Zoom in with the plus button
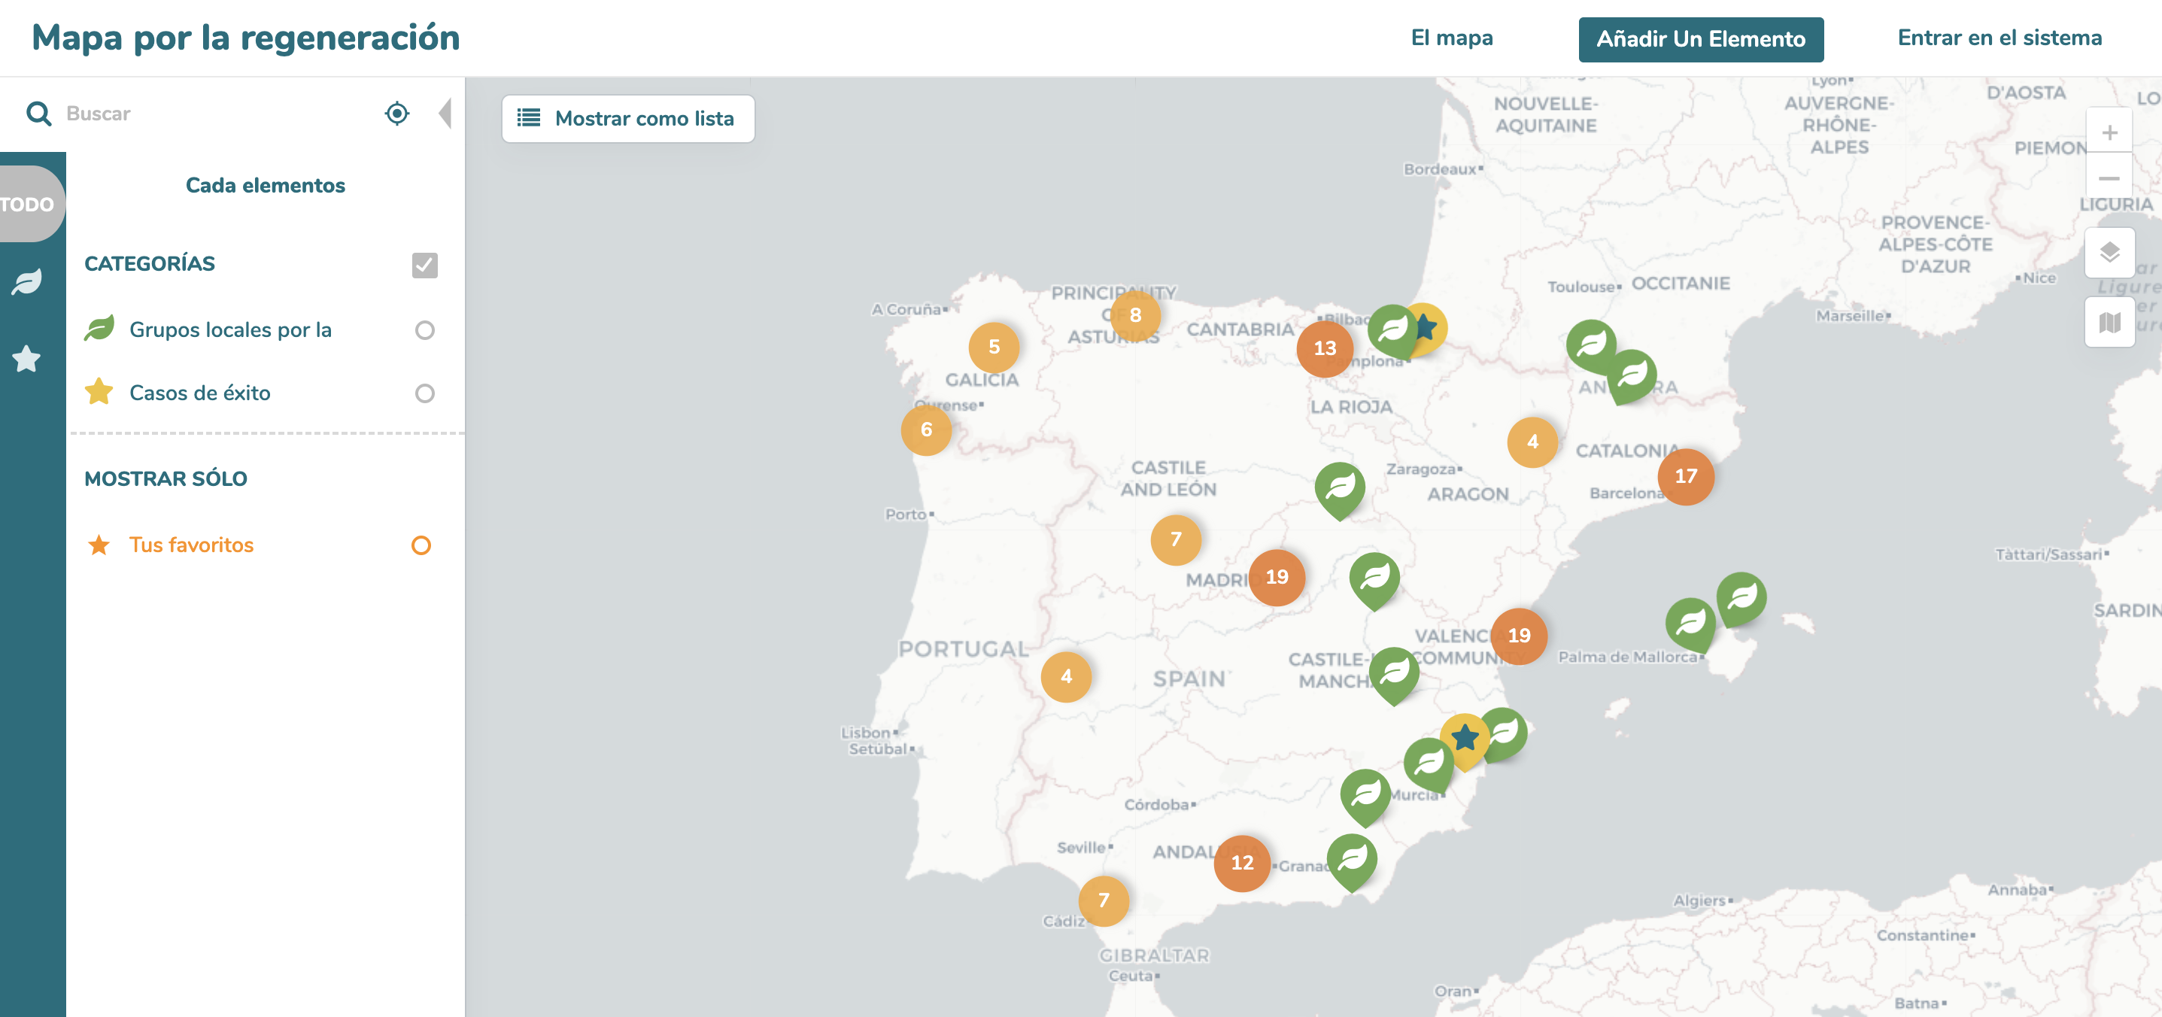 pos(2109,132)
